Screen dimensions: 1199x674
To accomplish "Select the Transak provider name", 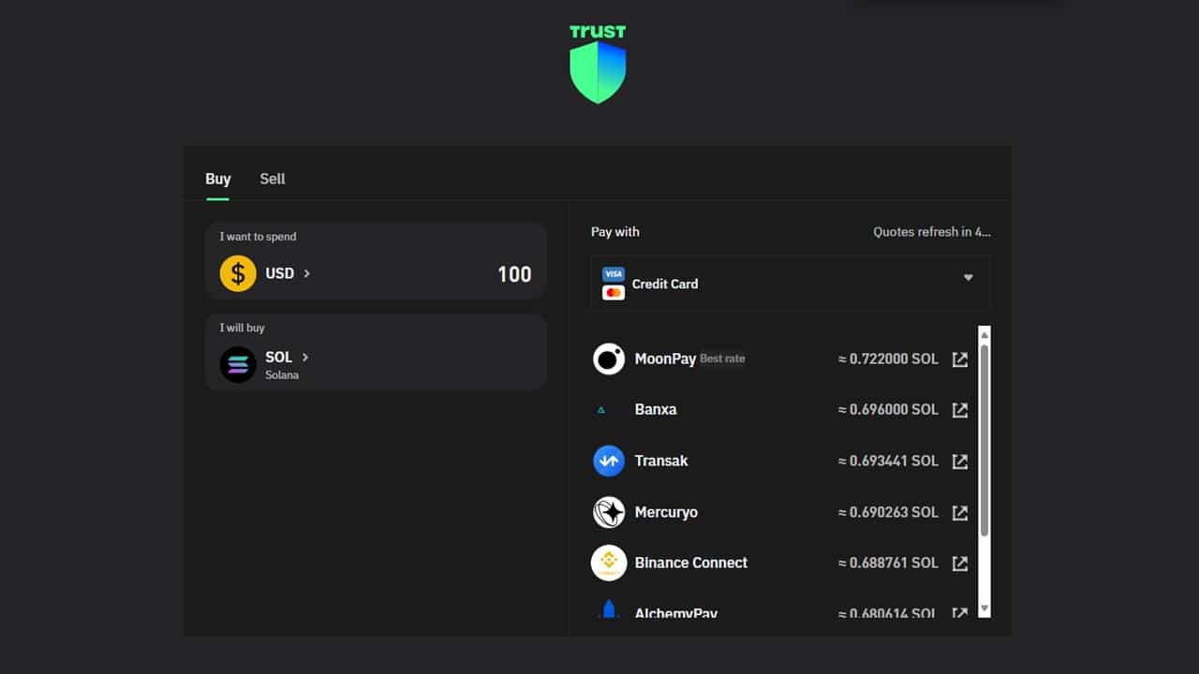I will [661, 461].
